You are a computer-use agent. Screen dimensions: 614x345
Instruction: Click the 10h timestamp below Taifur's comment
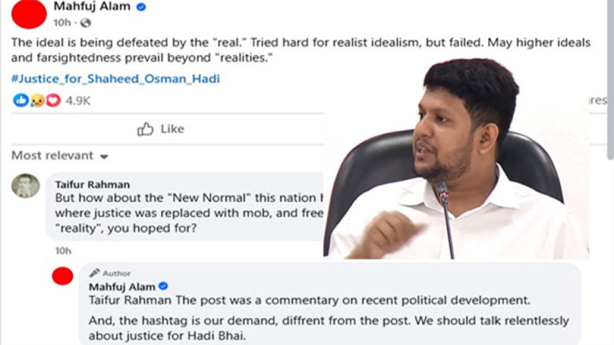click(63, 251)
